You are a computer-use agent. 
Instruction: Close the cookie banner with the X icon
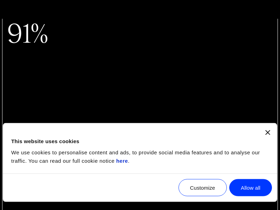coord(268,132)
